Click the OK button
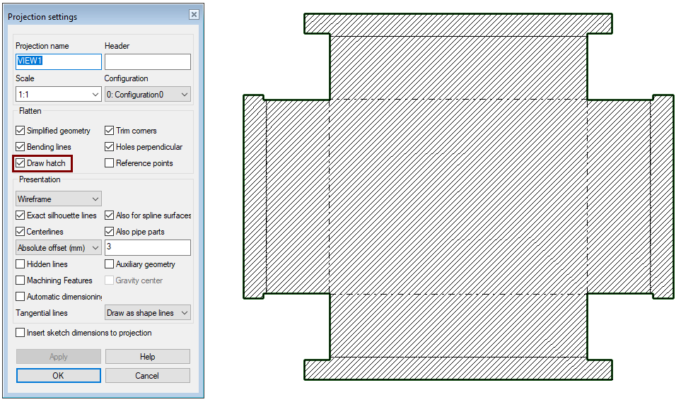Image resolution: width=681 pixels, height=402 pixels. (59, 376)
